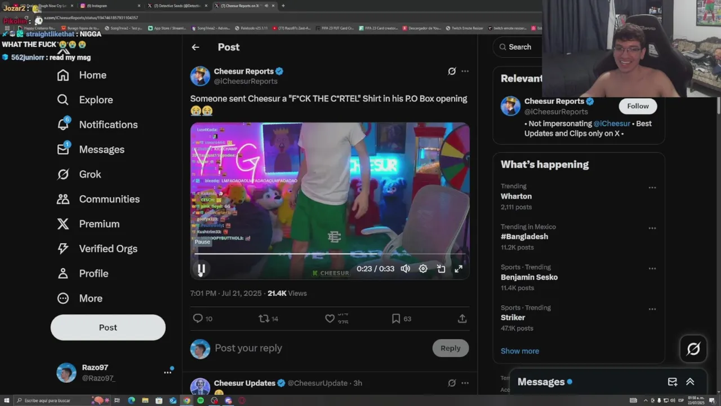Viewport: 721px width, 406px height.
Task: Open the #Bangladesh trending topic
Action: (524, 237)
